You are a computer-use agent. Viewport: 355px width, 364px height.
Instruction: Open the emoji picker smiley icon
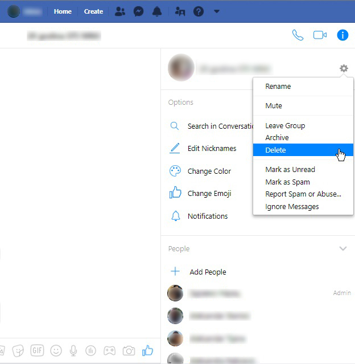(x=56, y=350)
